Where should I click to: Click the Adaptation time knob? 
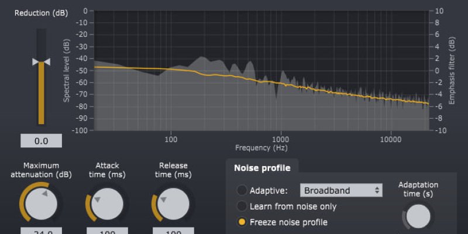418,215
